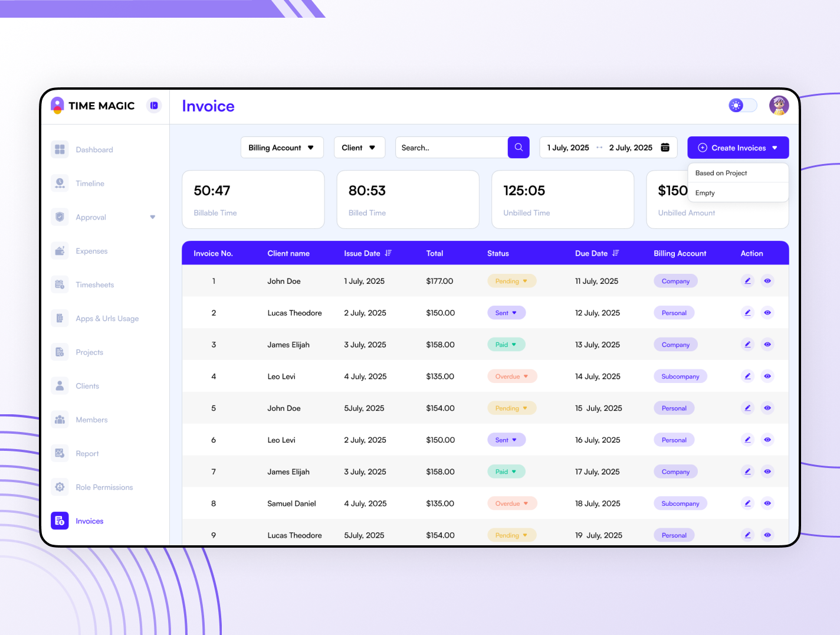Sort by Issue Date column icon

pyautogui.click(x=388, y=253)
